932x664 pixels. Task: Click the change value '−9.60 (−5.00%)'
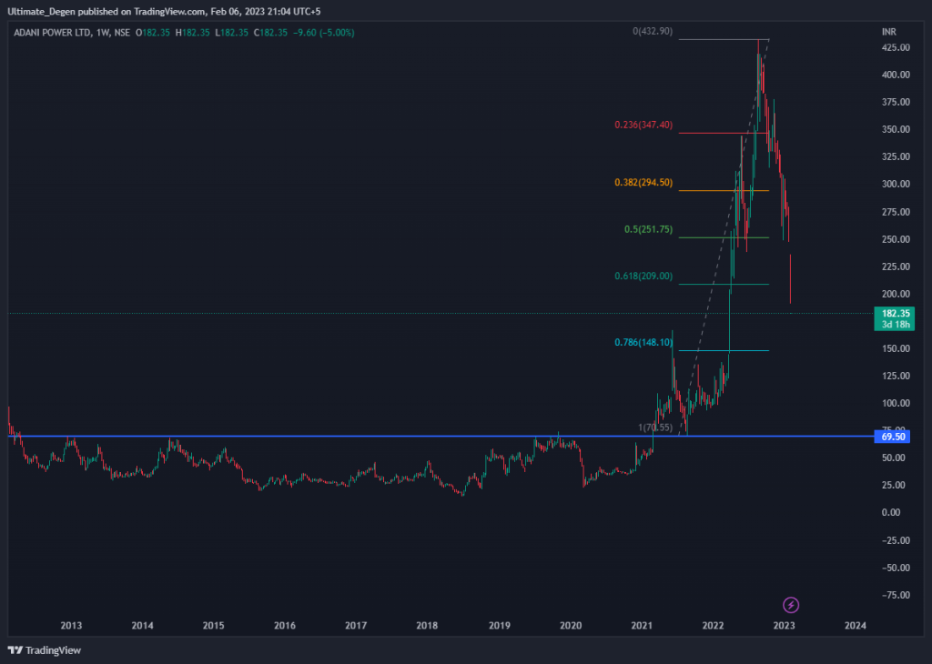point(323,33)
